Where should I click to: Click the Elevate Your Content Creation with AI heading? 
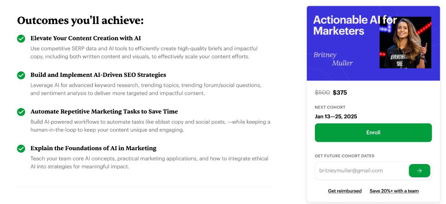86,38
